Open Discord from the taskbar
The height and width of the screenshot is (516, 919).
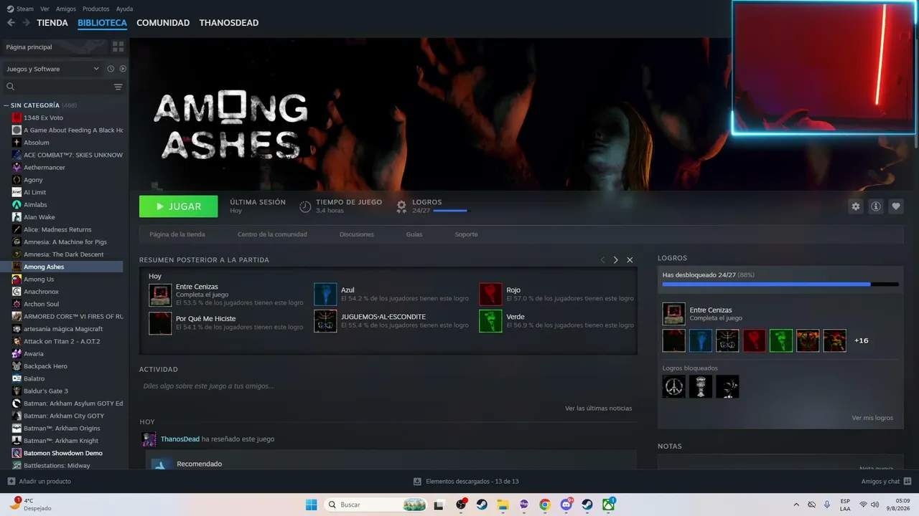pyautogui.click(x=566, y=505)
